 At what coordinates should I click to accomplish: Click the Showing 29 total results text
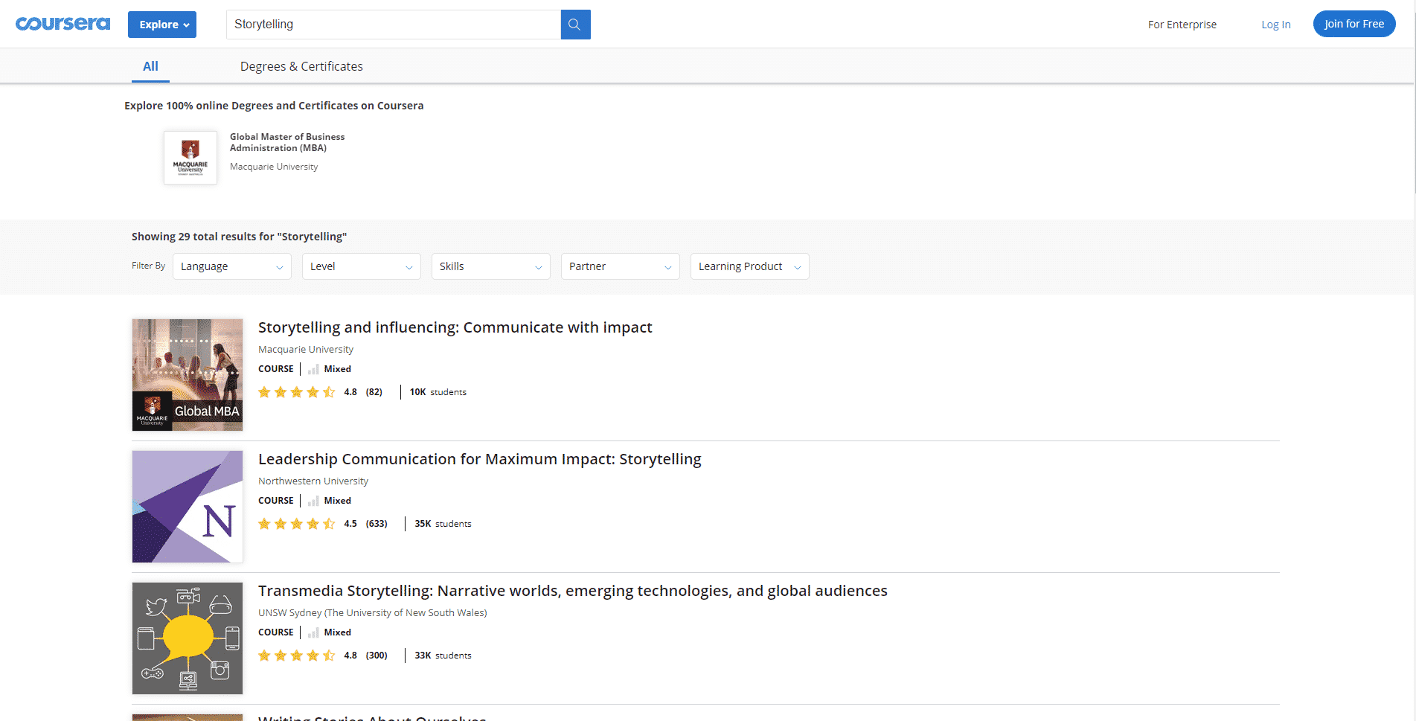click(x=240, y=237)
